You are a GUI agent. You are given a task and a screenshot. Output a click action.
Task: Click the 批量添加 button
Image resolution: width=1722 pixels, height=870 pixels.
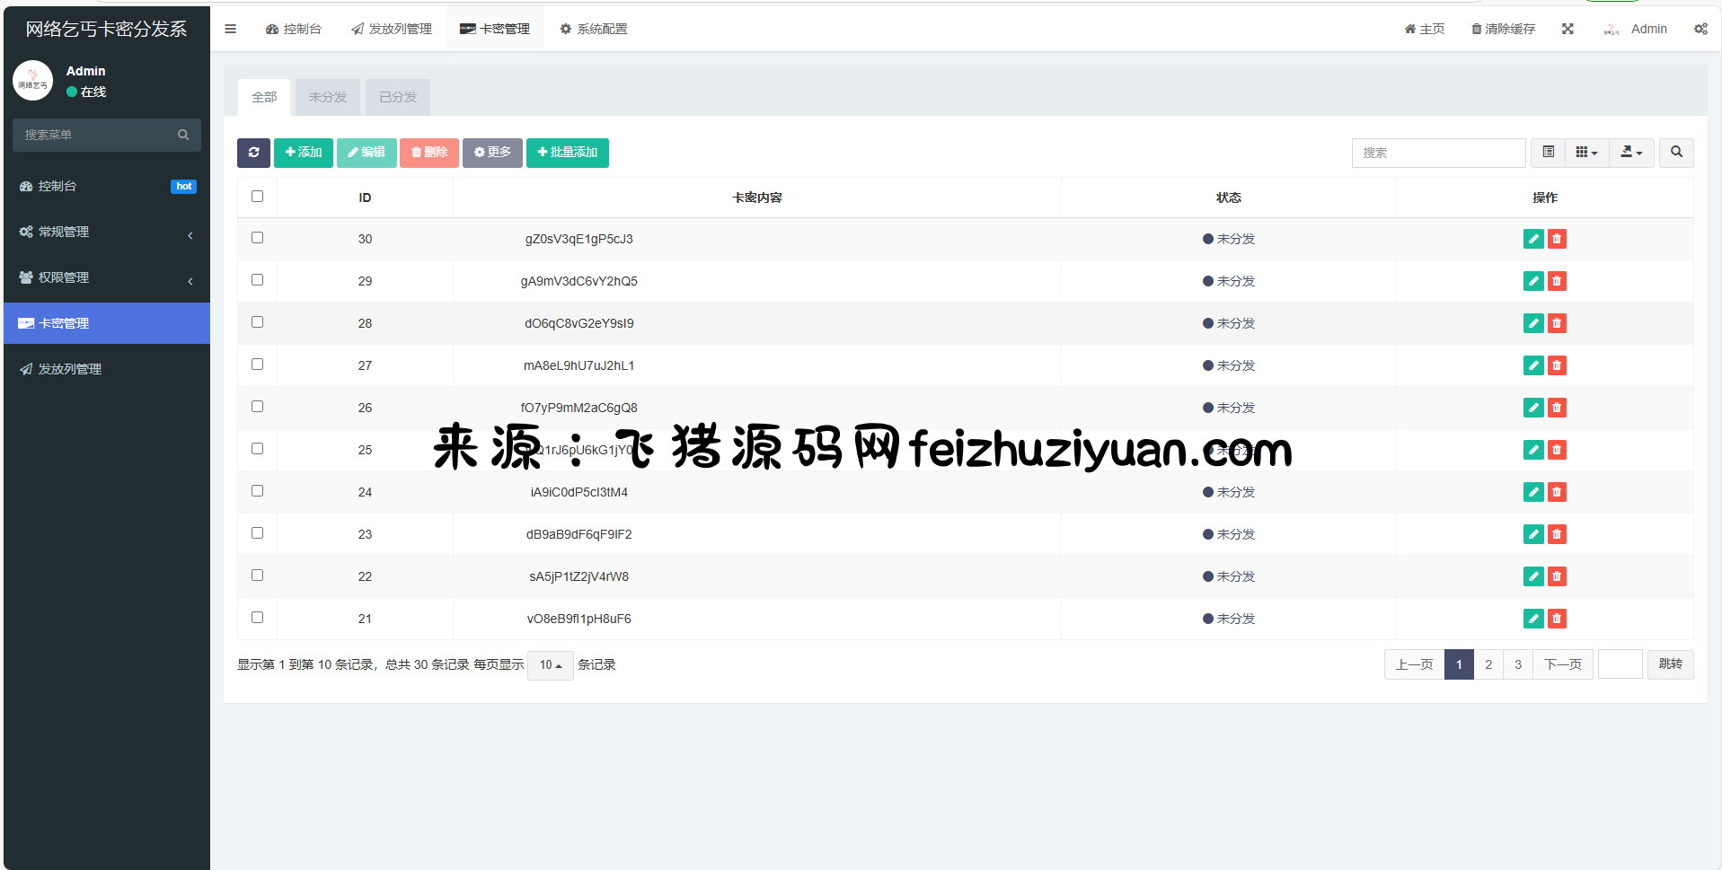567,153
